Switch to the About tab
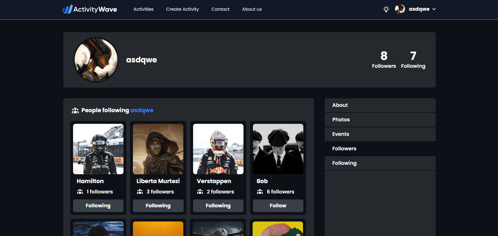498x236 pixels. (380, 105)
